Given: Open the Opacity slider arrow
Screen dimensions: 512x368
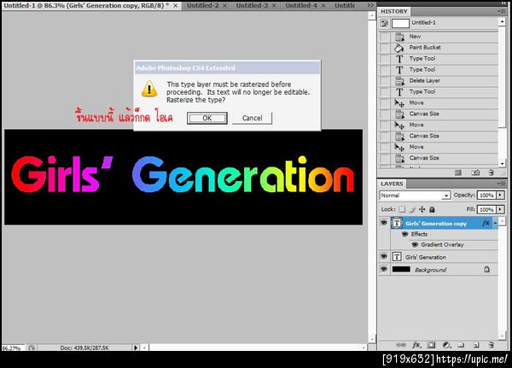Looking at the screenshot, I should (x=500, y=196).
